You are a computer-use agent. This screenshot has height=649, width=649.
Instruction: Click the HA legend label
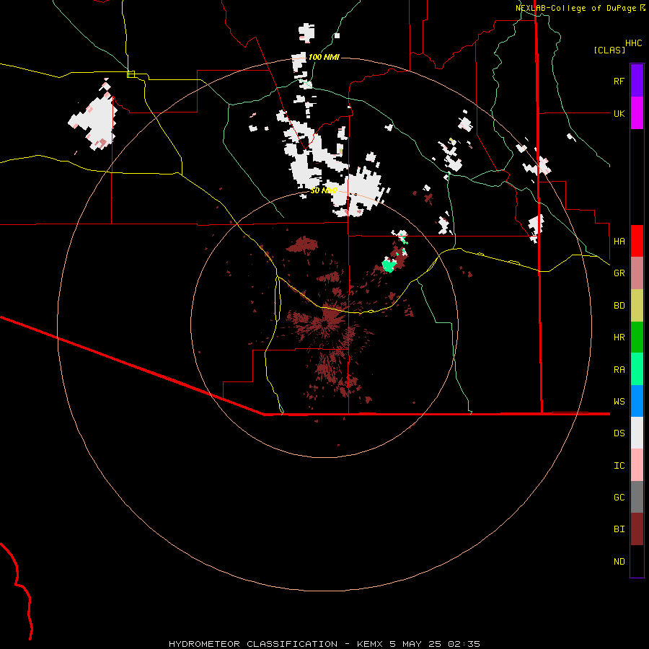point(619,241)
